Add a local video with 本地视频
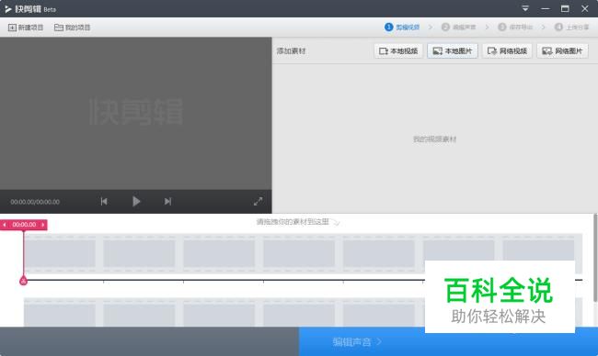The image size is (598, 356). 398,51
